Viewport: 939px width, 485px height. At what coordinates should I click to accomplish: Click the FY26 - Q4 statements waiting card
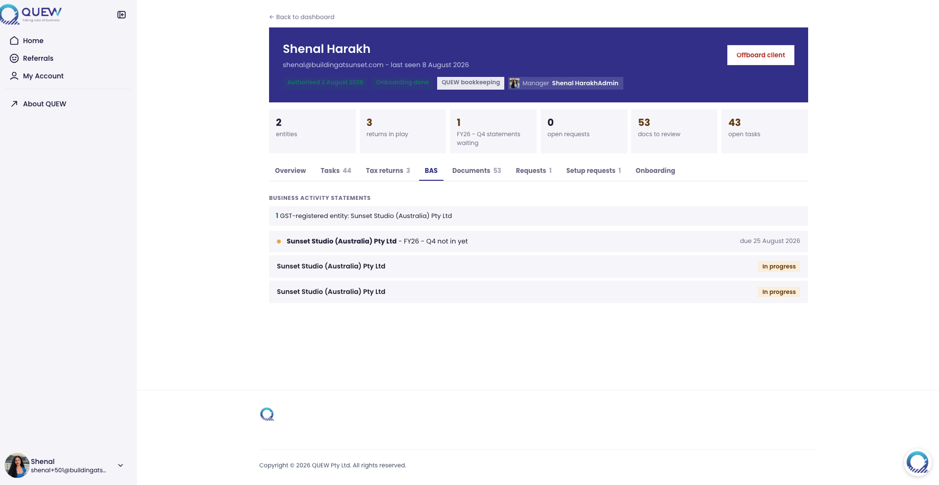[x=493, y=131]
